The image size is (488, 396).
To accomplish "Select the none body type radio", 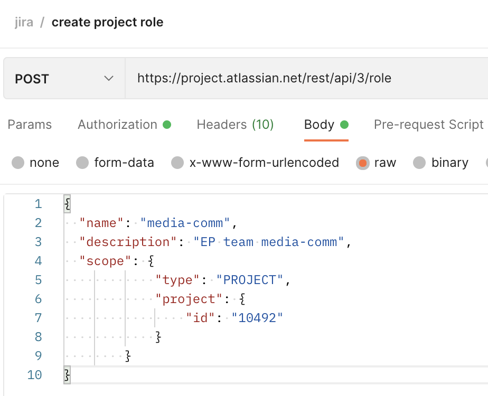I will (x=18, y=163).
